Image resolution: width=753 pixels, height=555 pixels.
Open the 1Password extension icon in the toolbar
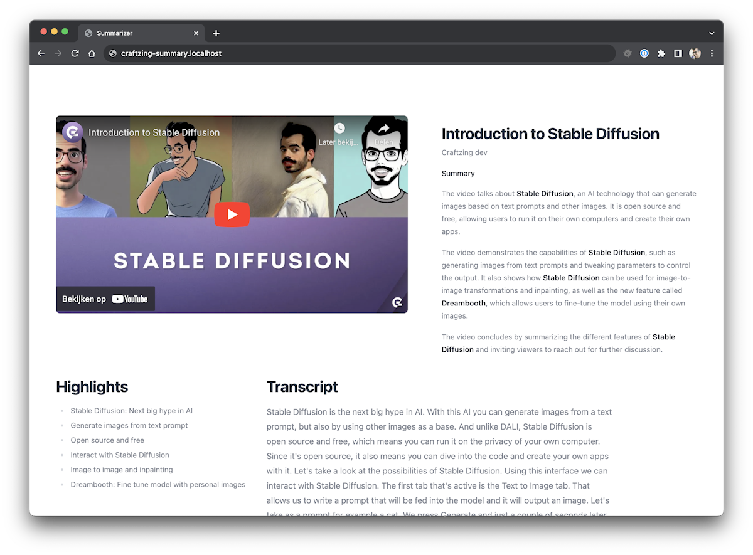(x=644, y=53)
